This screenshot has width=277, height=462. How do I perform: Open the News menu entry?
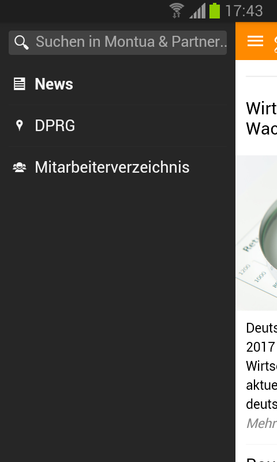click(118, 84)
